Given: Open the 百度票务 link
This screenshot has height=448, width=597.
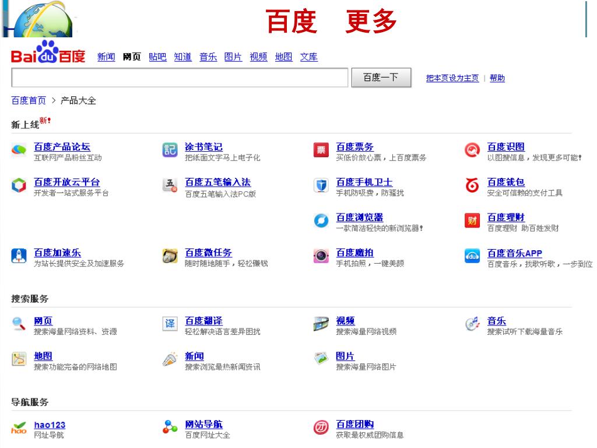Looking at the screenshot, I should pos(355,146).
